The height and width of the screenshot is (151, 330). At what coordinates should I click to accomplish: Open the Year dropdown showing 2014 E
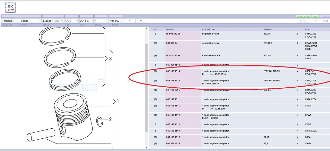pyautogui.click(x=86, y=21)
